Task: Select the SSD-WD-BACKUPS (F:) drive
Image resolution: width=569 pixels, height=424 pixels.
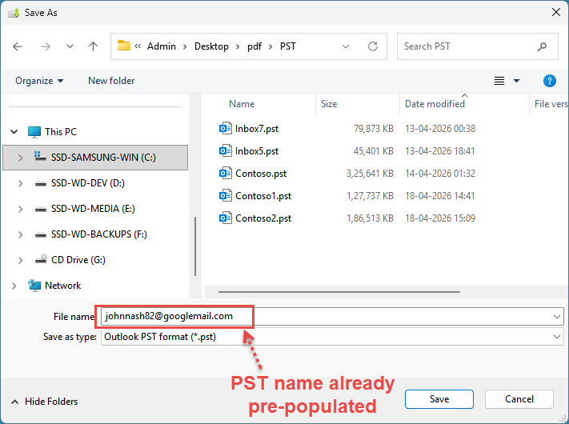Action: pos(99,234)
